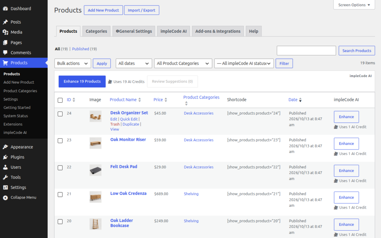Open Oak Monitor Riser product thumbnail
The image size is (381, 238).
tap(96, 143)
